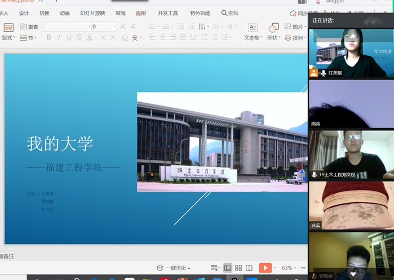
Task: Decrease indent level icon
Action: click(181, 27)
